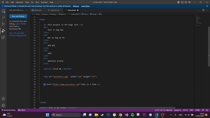Click the feedback icon in status bar
Viewport: 210px width, 118px height.
click(x=203, y=110)
